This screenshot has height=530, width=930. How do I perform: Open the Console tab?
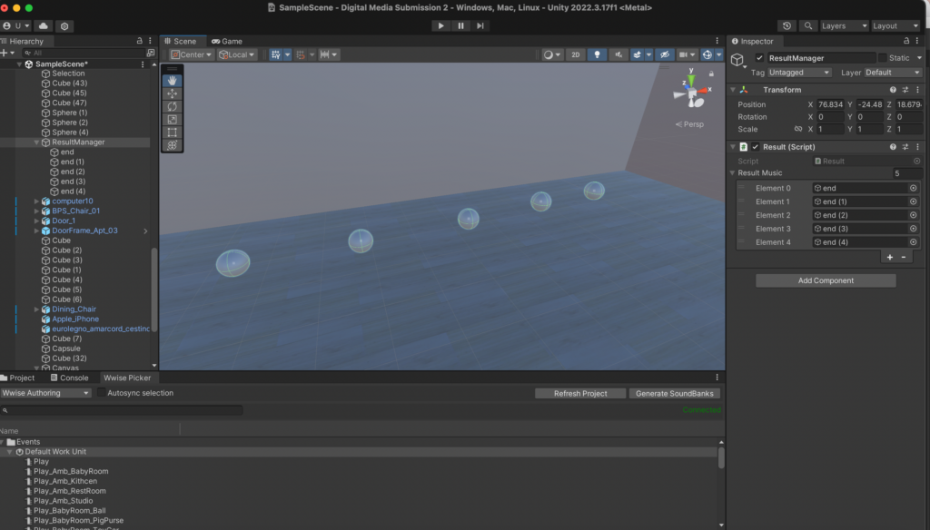tap(70, 378)
